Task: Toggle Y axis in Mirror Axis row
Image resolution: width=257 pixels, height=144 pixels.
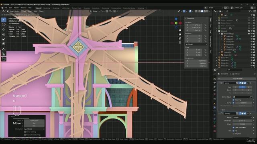Action: [242, 87]
